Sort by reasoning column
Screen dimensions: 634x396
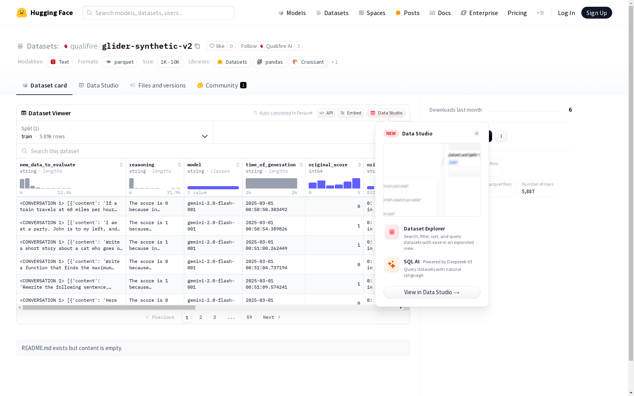coord(180,165)
